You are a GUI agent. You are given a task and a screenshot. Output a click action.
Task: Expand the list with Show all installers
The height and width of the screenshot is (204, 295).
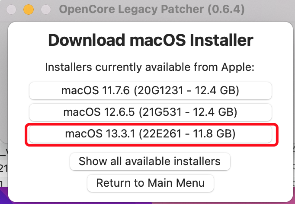pyautogui.click(x=150, y=162)
